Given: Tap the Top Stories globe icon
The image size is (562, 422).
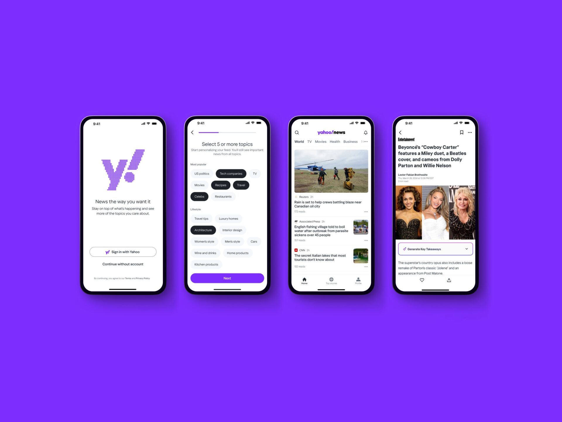Looking at the screenshot, I should (x=331, y=279).
